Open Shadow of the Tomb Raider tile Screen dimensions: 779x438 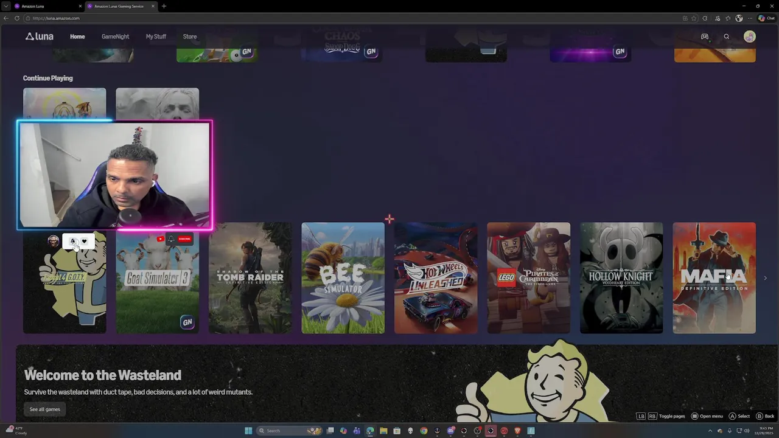pos(250,278)
